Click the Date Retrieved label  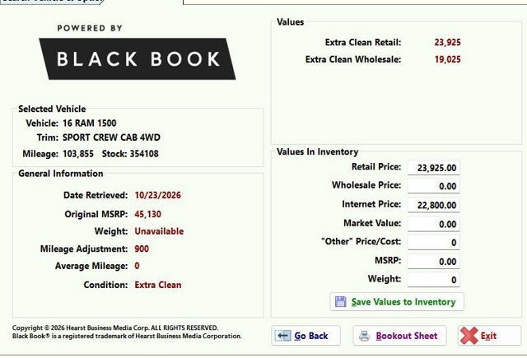point(96,195)
